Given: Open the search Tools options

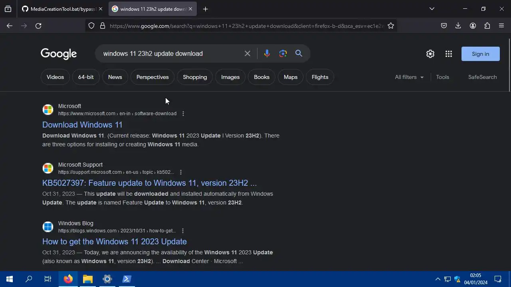Looking at the screenshot, I should 442,77.
